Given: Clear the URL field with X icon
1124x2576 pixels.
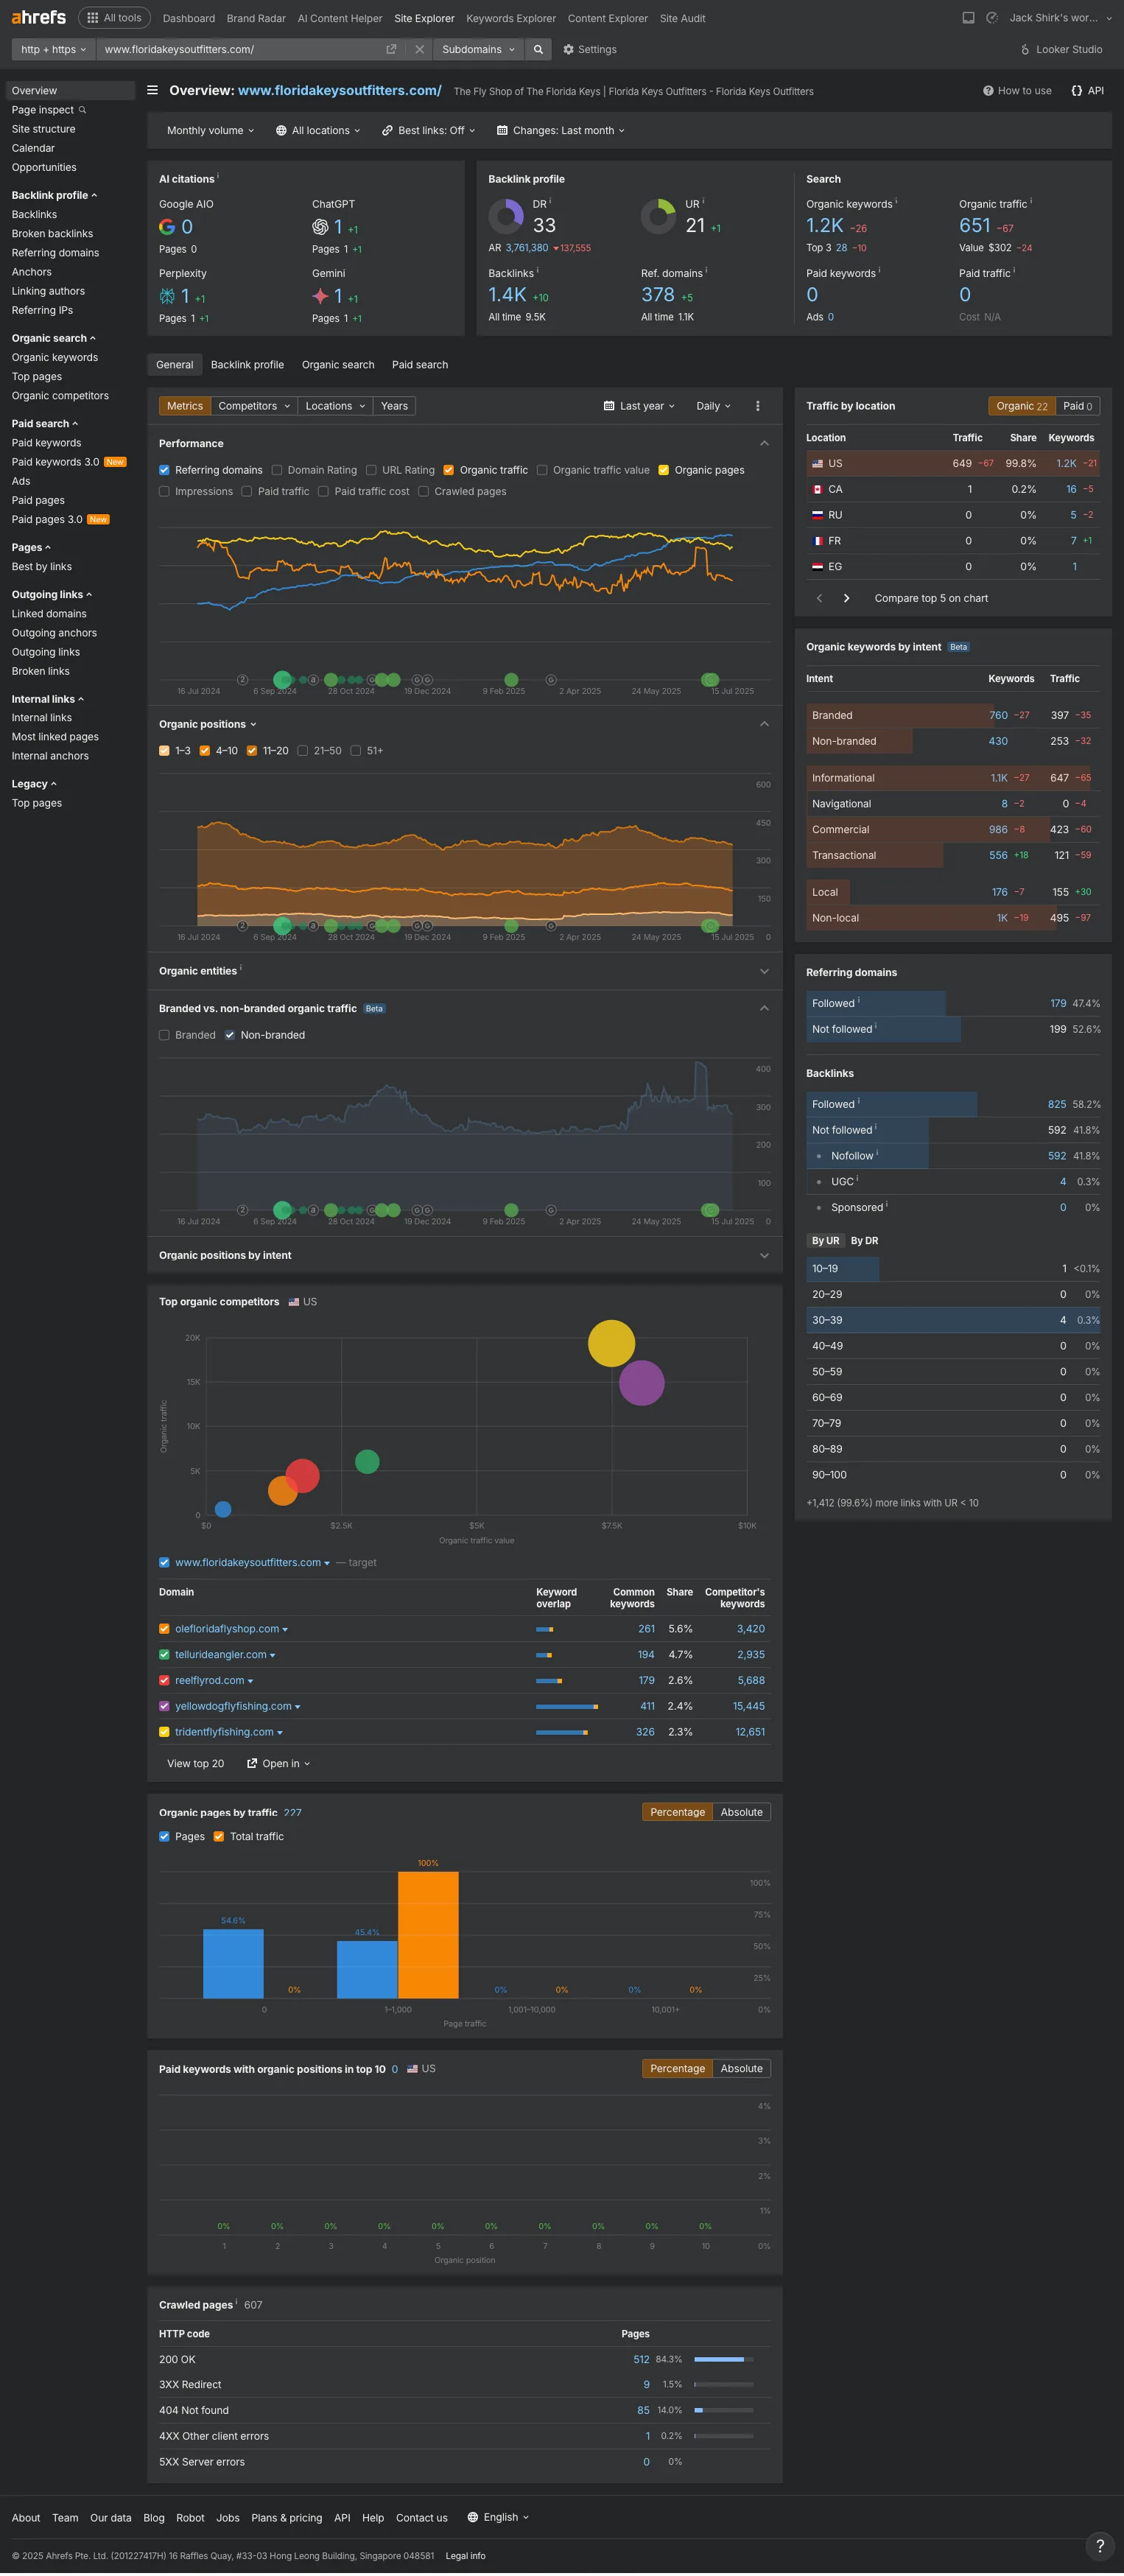Looking at the screenshot, I should [x=419, y=49].
